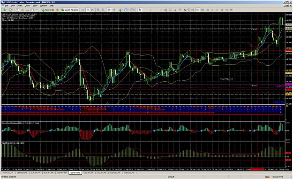Viewport: 293px width, 179px height.
Task: Open the Window menu
Action: [x=43, y=6]
